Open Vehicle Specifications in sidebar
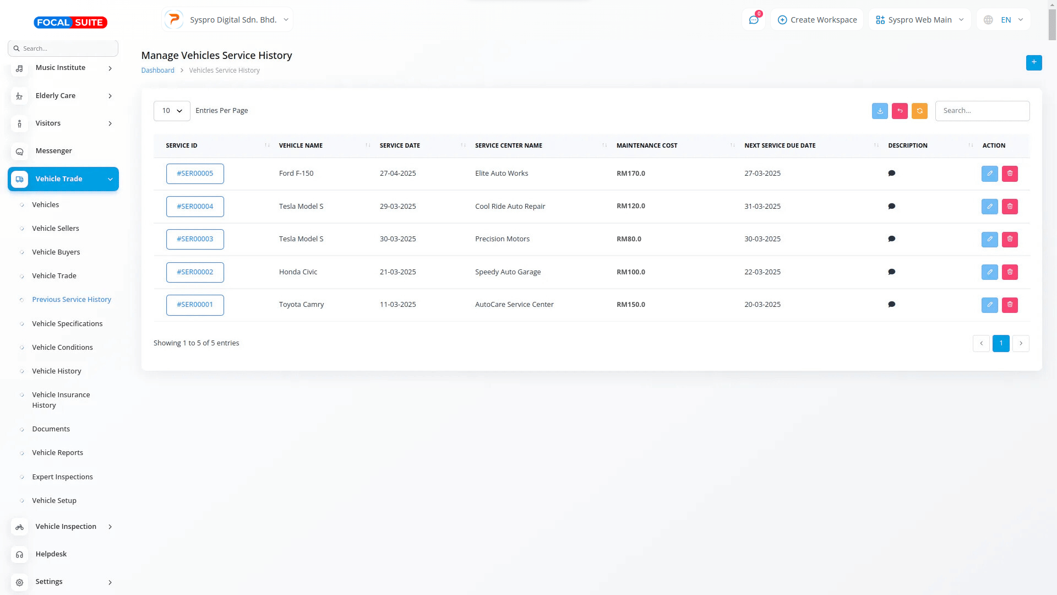The width and height of the screenshot is (1057, 595). pos(67,324)
